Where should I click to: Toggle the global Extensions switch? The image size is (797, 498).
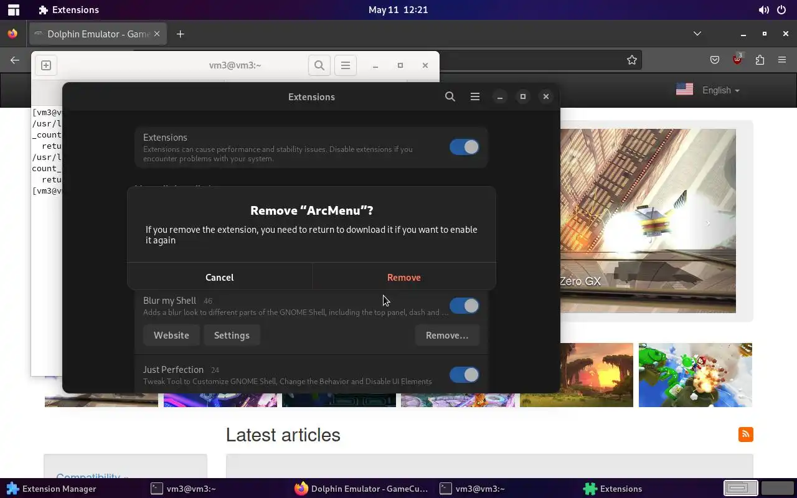pyautogui.click(x=465, y=147)
